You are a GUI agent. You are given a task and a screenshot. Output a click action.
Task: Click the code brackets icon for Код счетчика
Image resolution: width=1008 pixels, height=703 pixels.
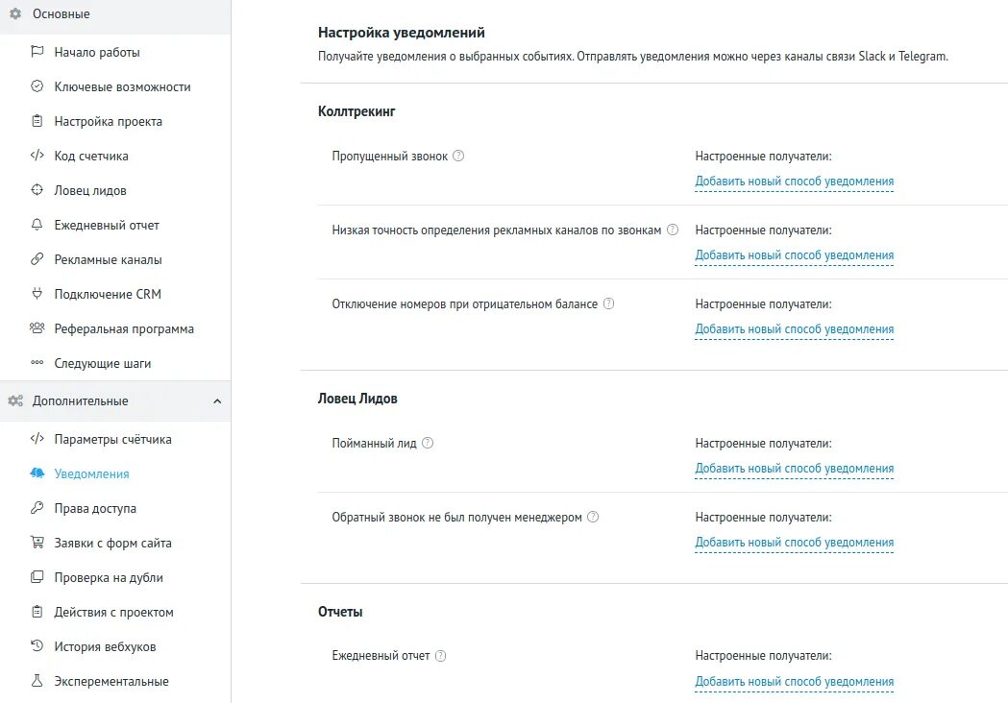(x=37, y=155)
